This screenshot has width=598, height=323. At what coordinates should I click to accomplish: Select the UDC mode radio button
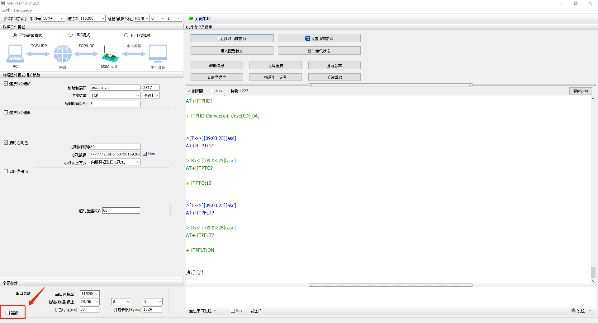[x=71, y=35]
